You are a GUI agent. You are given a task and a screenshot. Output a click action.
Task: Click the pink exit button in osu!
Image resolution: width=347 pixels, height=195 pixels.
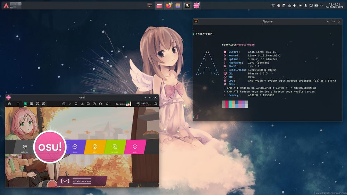click(135, 147)
